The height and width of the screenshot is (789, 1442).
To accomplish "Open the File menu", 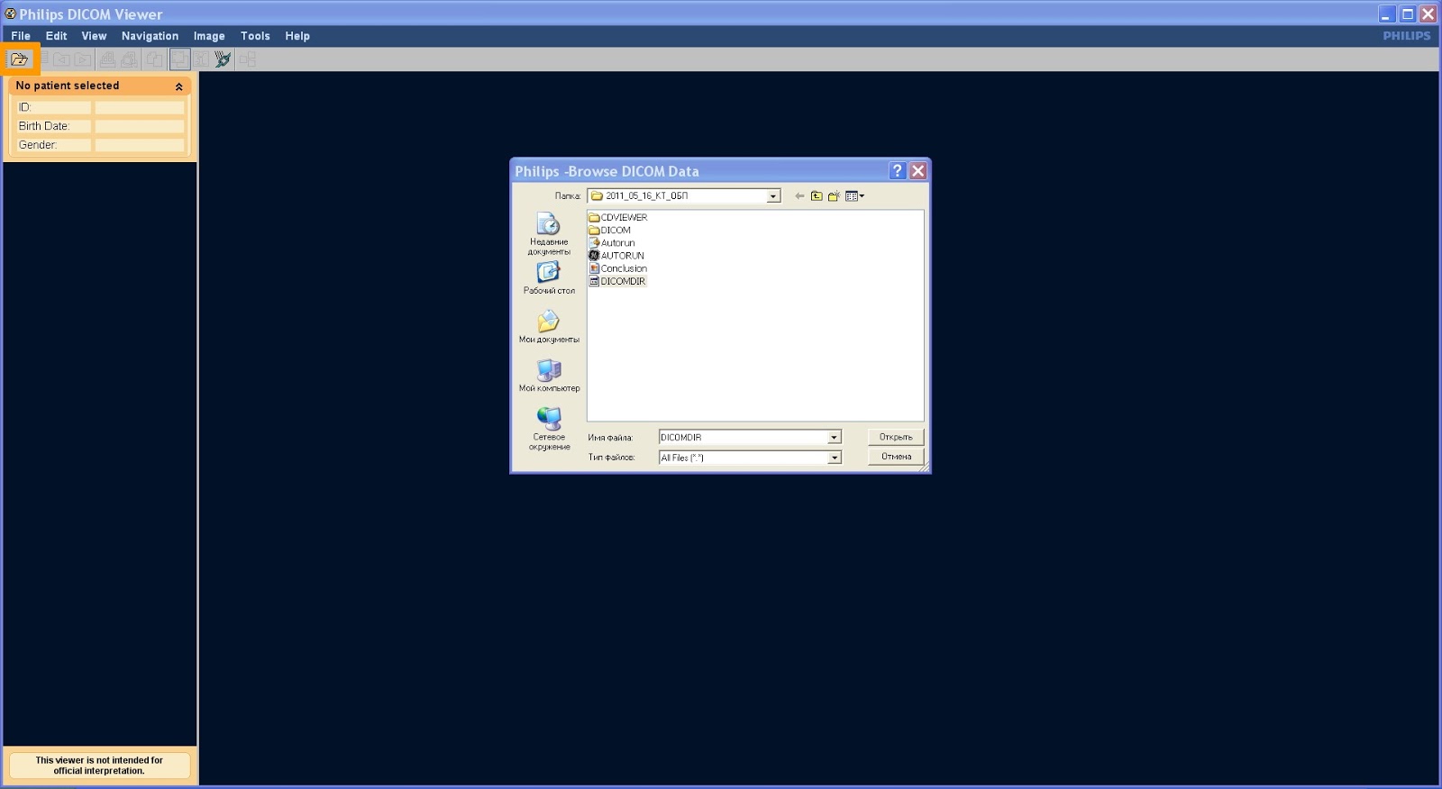I will [21, 36].
